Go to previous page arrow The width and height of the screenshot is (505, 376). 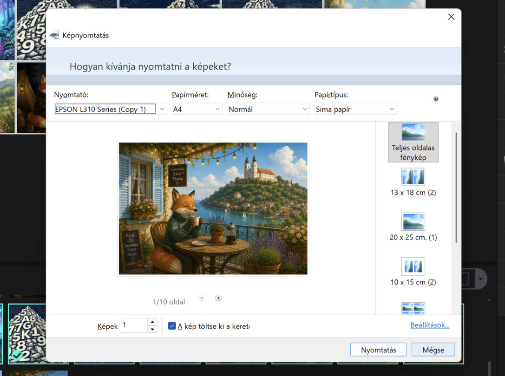click(202, 298)
